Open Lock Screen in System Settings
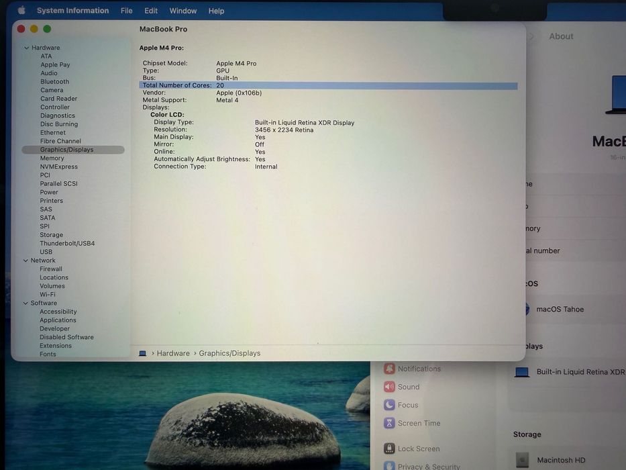 click(411, 449)
